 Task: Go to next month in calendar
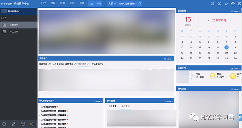[x=230, y=21]
